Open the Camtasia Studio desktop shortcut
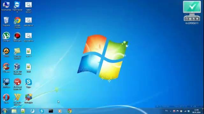Viewport: 204px width, 114px height. (17, 54)
